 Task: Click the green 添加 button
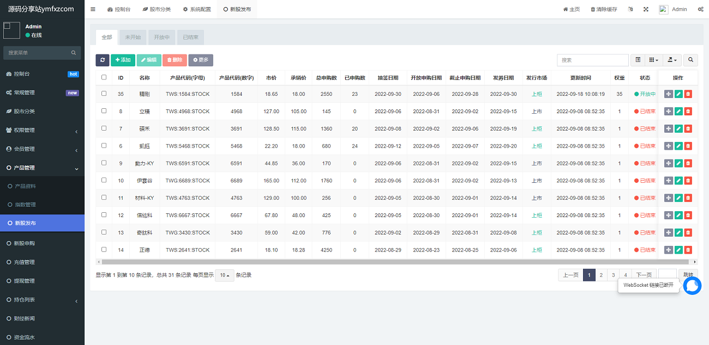coord(123,60)
